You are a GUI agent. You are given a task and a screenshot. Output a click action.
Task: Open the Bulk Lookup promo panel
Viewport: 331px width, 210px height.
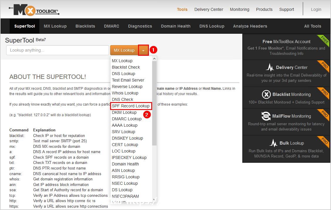coord(286,149)
